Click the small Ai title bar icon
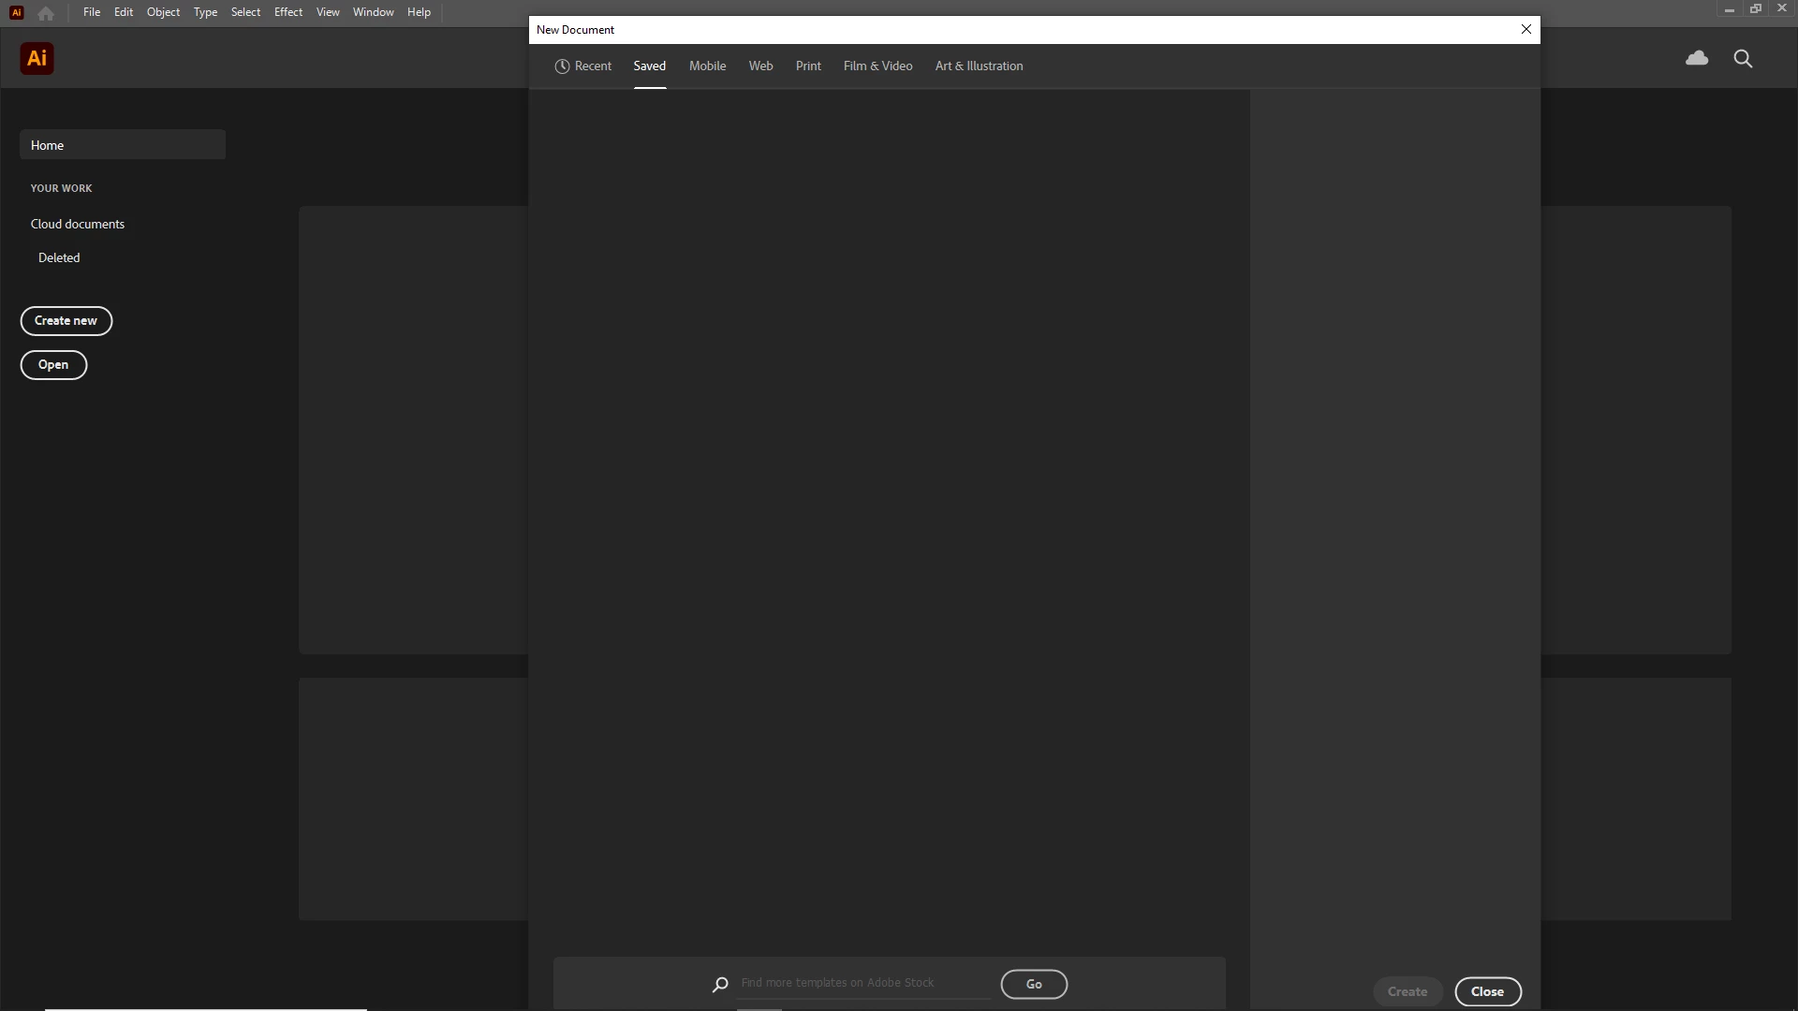The image size is (1798, 1011). pos(16,12)
